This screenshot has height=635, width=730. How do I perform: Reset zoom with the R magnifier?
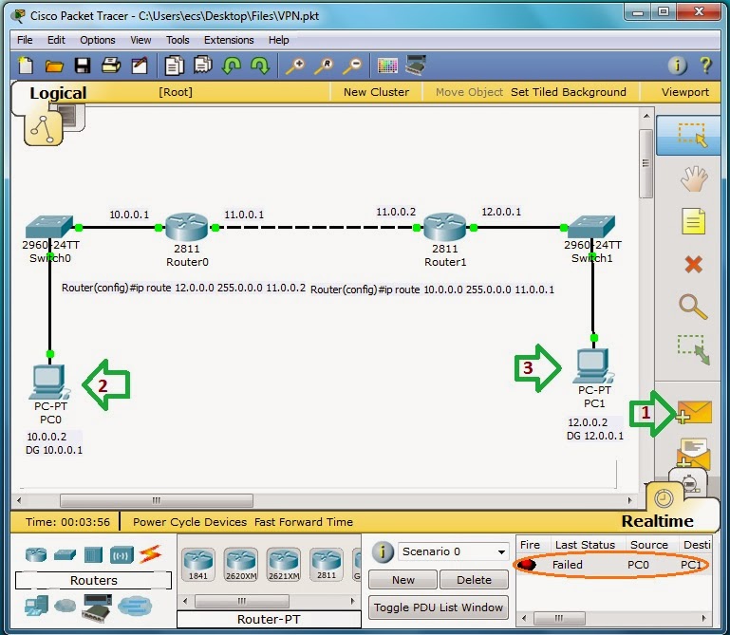pyautogui.click(x=324, y=65)
